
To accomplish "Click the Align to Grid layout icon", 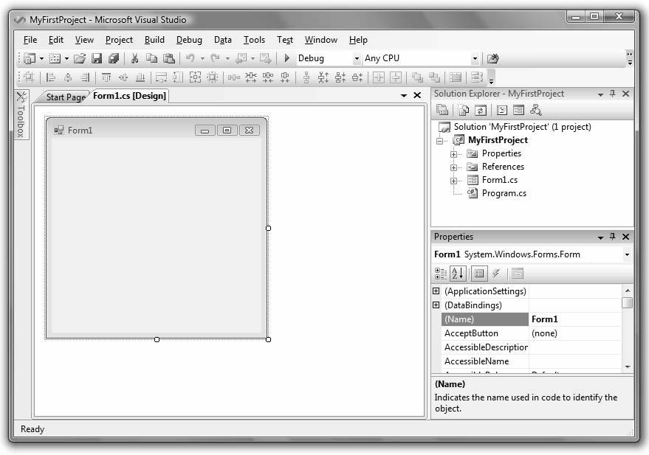I will (x=29, y=77).
